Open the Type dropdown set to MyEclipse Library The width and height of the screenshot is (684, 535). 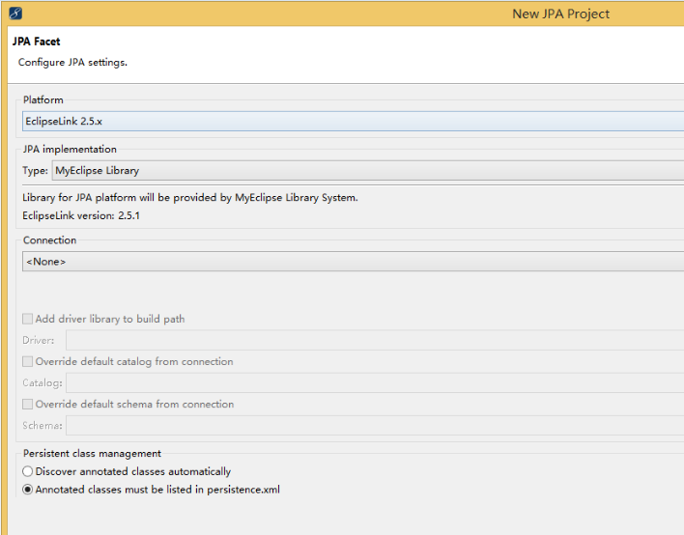point(368,171)
